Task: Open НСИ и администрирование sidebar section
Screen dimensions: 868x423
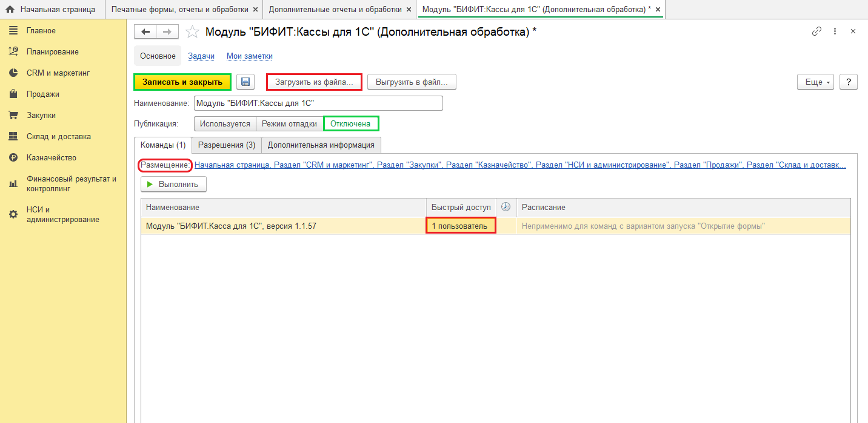Action: click(62, 215)
